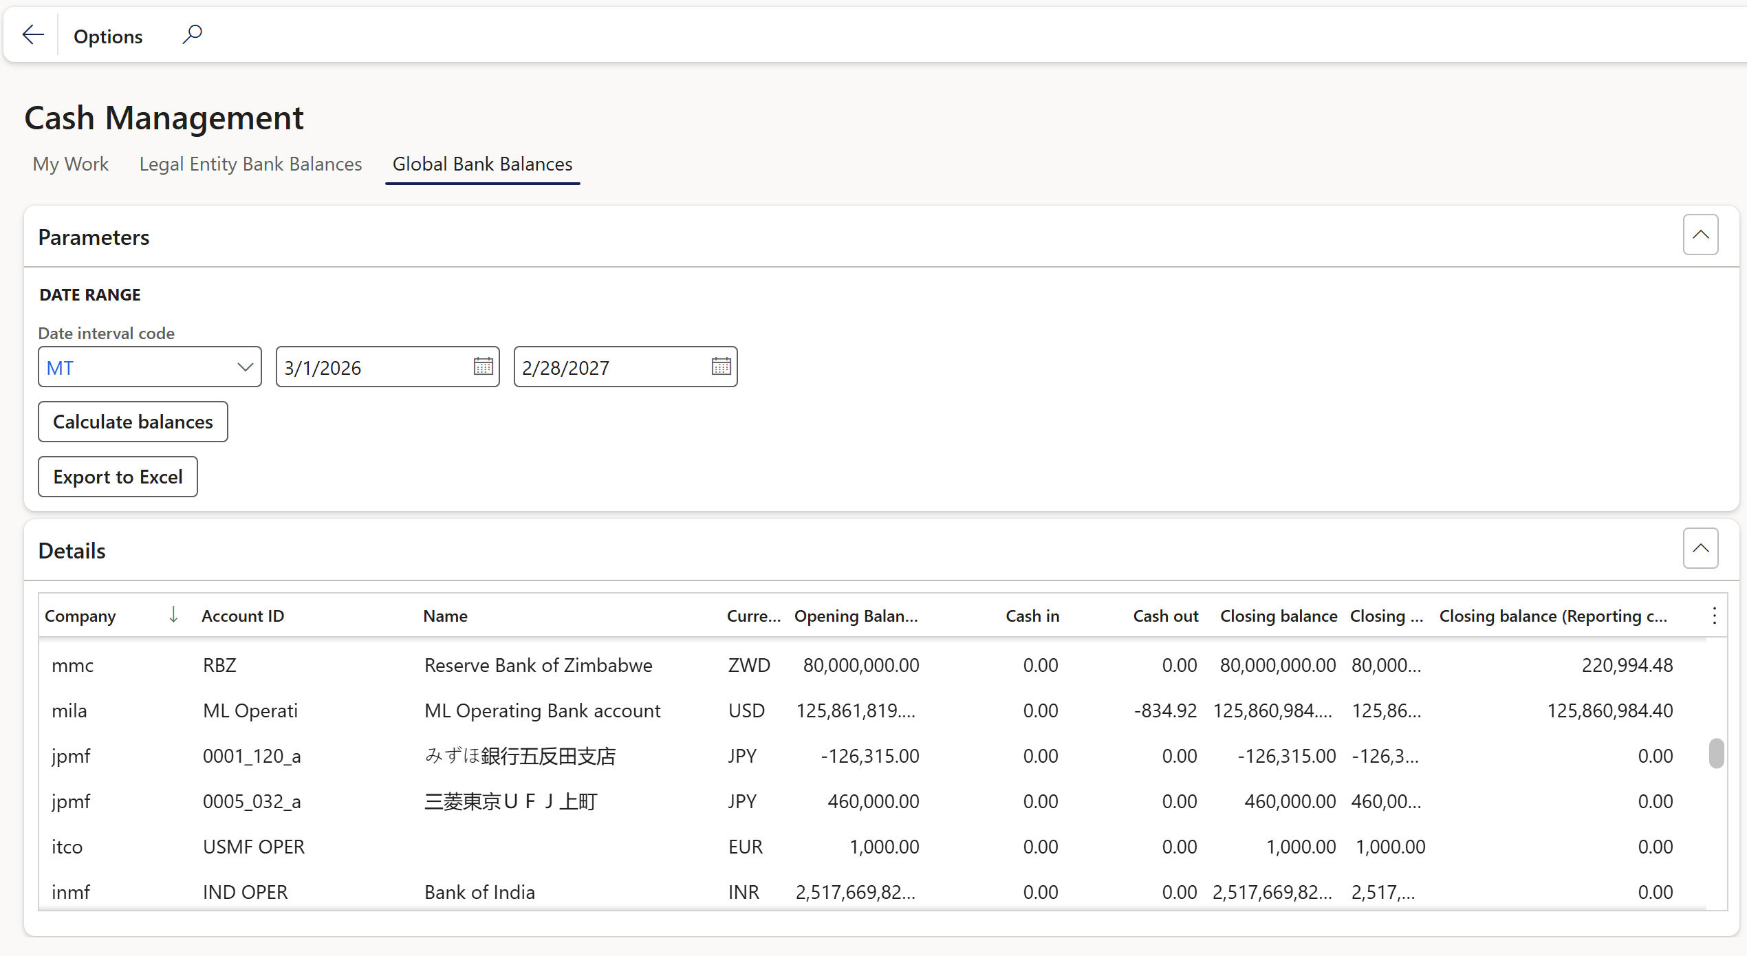
Task: Click the USMF OPER account ID
Action: click(x=254, y=847)
